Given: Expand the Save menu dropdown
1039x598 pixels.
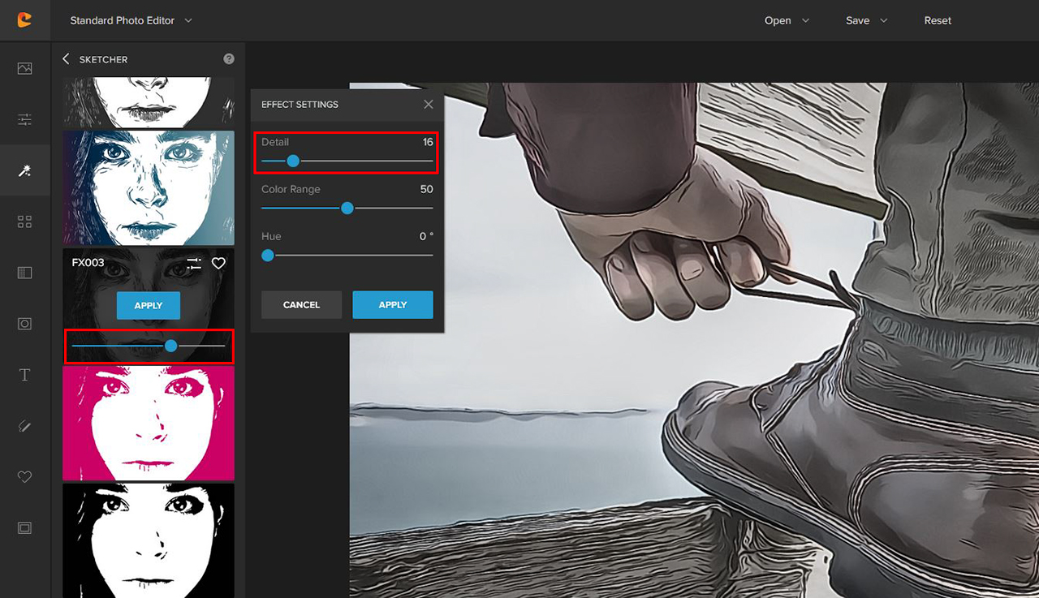Looking at the screenshot, I should pyautogui.click(x=866, y=20).
